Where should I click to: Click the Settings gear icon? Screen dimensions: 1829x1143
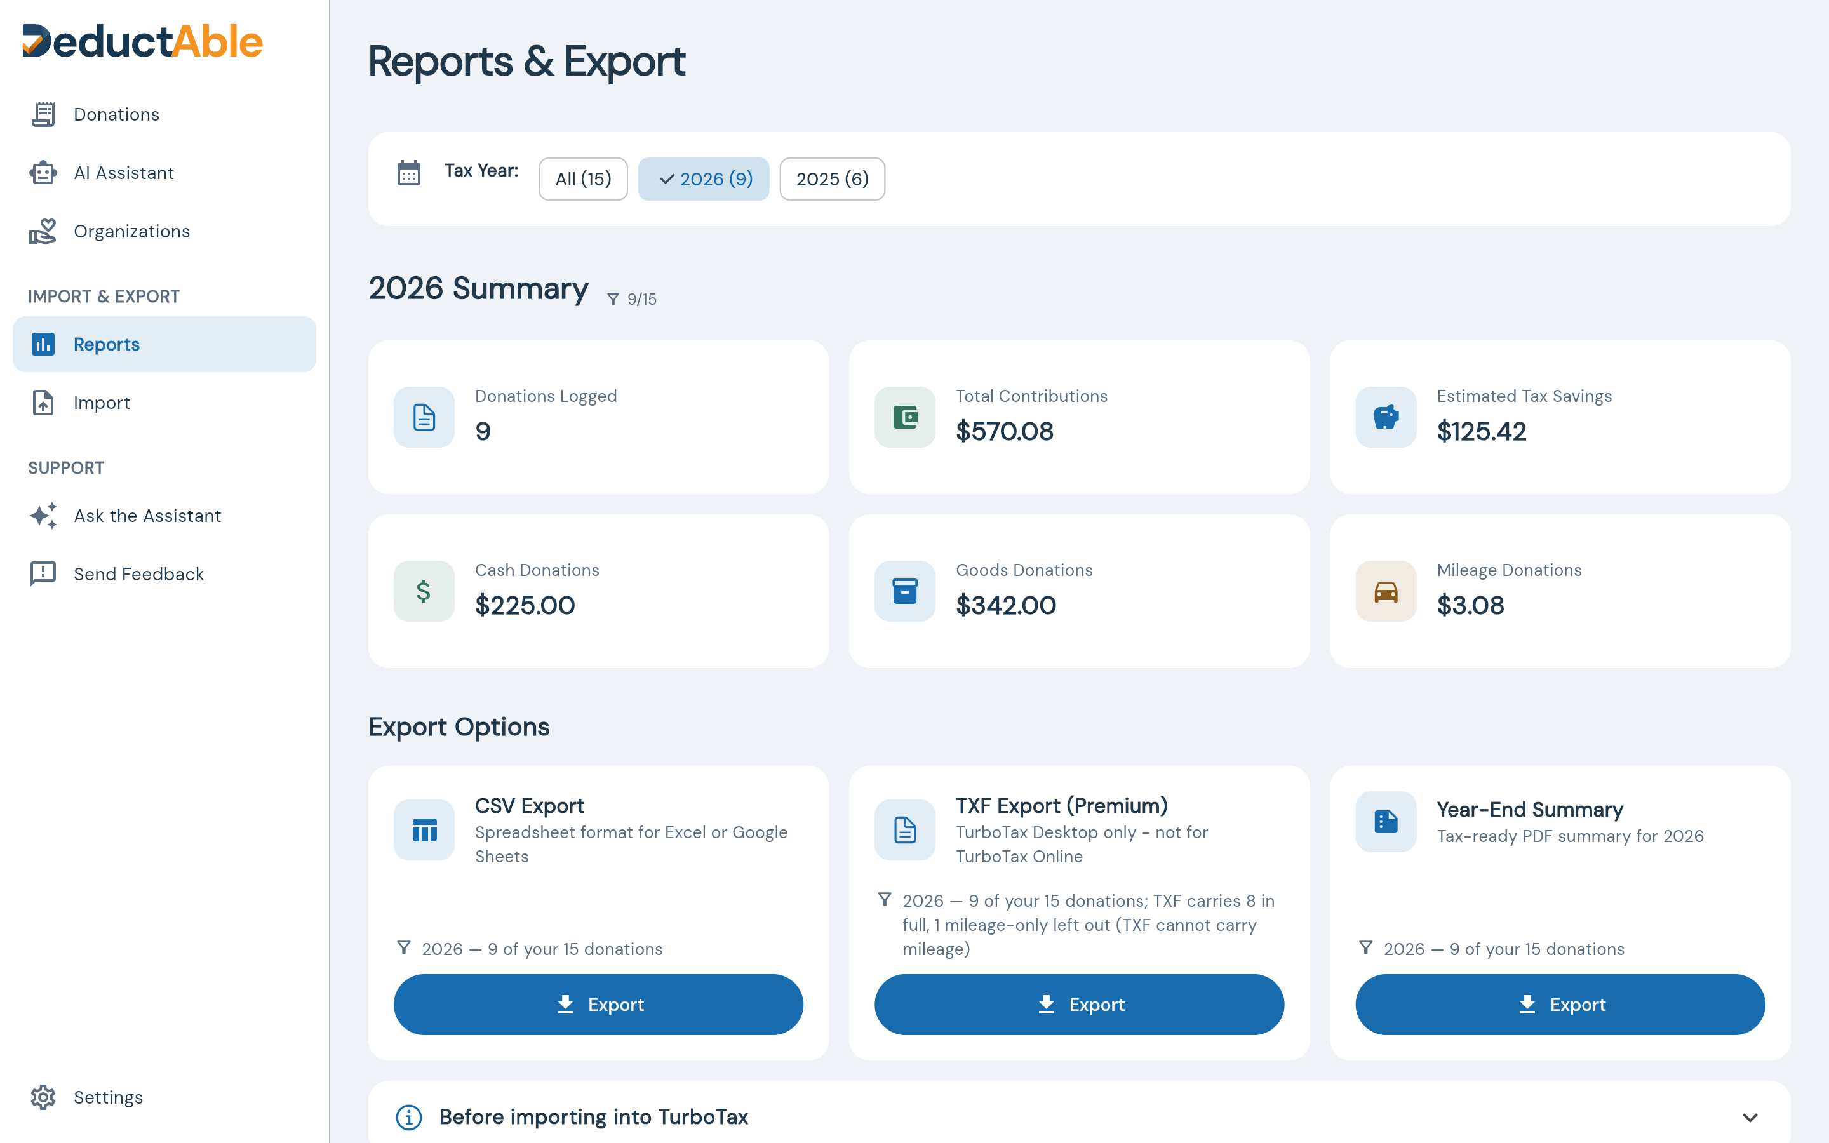click(x=43, y=1097)
